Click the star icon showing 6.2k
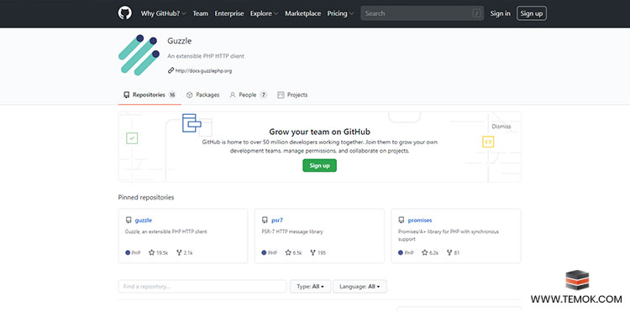 pyautogui.click(x=425, y=253)
